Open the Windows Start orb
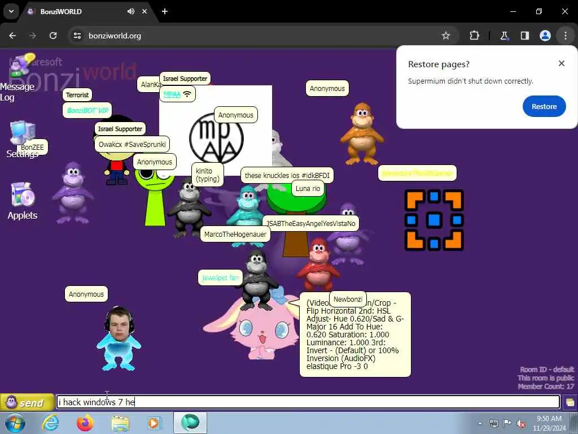The width and height of the screenshot is (578, 434). (x=15, y=423)
